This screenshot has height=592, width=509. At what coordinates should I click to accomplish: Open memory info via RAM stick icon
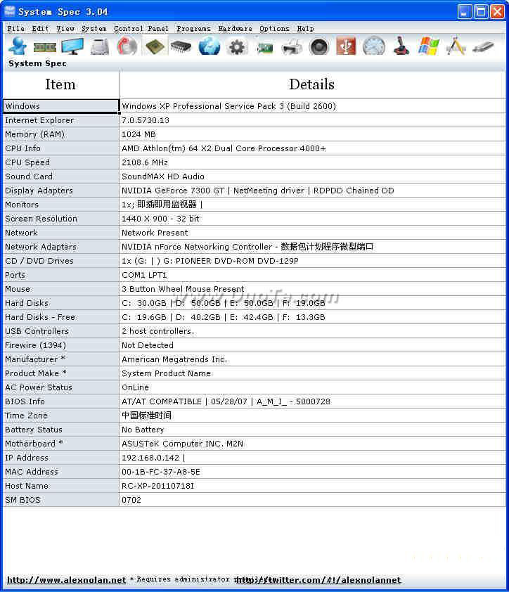click(44, 46)
